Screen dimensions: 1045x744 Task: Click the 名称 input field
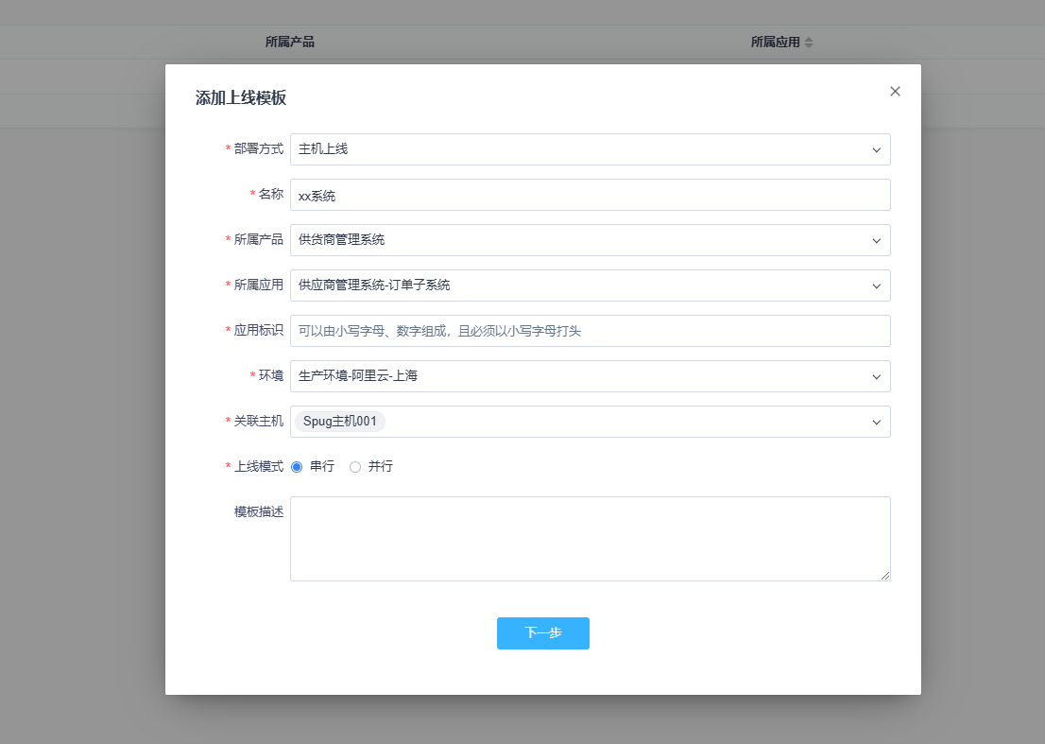(x=590, y=195)
